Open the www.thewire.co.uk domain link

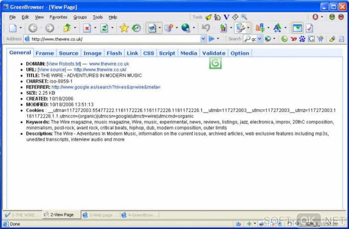[x=109, y=64]
